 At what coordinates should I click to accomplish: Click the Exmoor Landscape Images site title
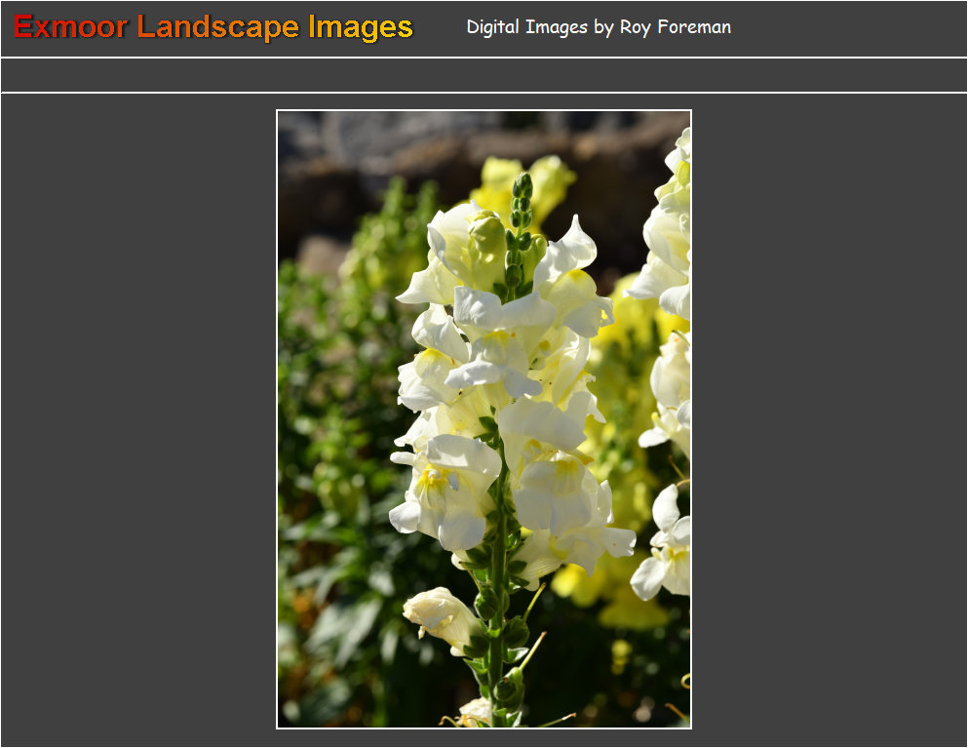pyautogui.click(x=213, y=27)
